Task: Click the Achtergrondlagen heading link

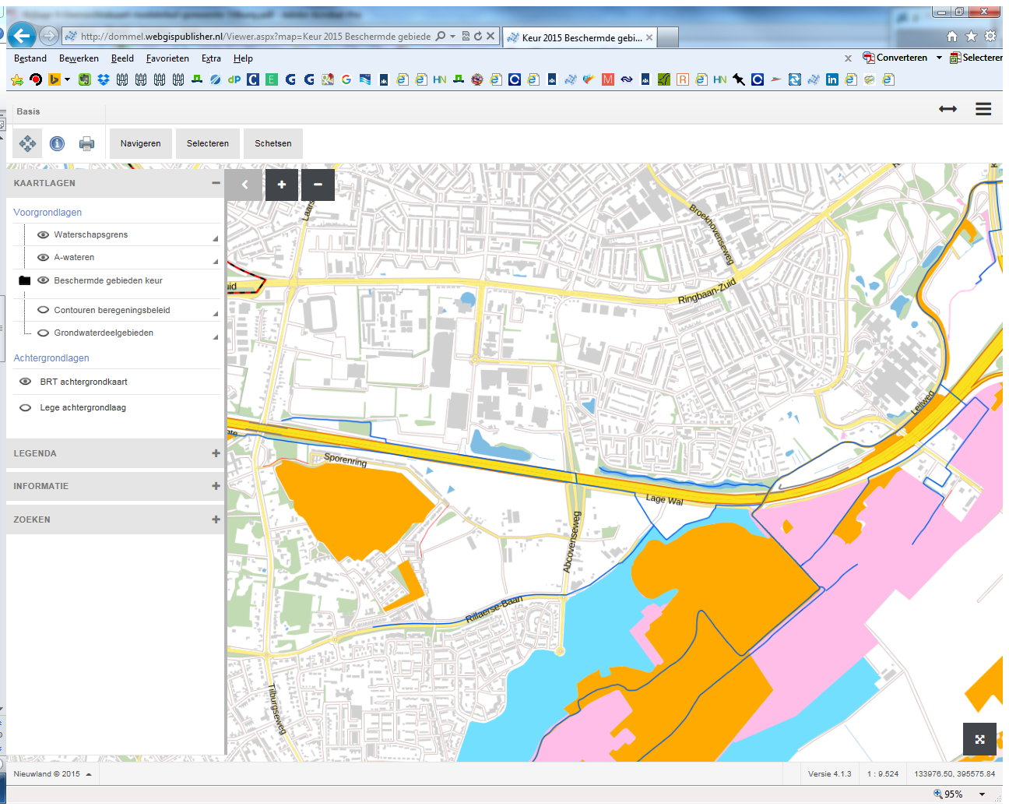Action: (51, 358)
